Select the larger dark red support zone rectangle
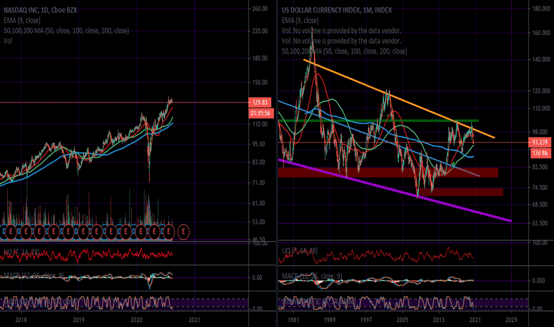Image resolution: width=554 pixels, height=327 pixels. [388, 172]
